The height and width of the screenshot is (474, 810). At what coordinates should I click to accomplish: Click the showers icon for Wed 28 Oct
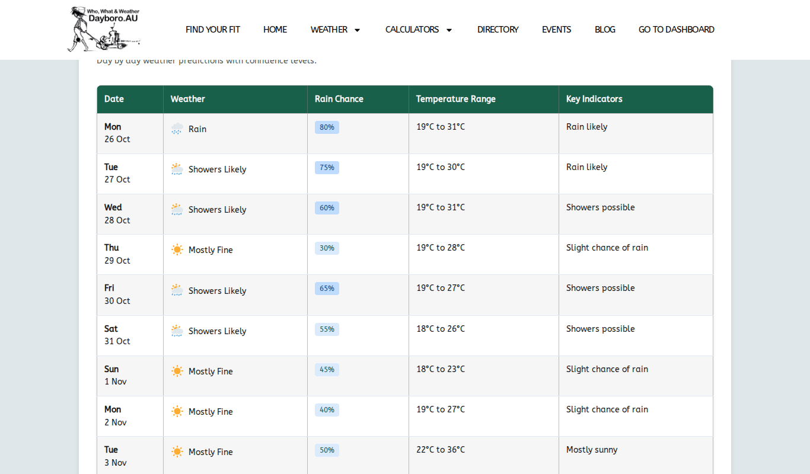tap(177, 209)
